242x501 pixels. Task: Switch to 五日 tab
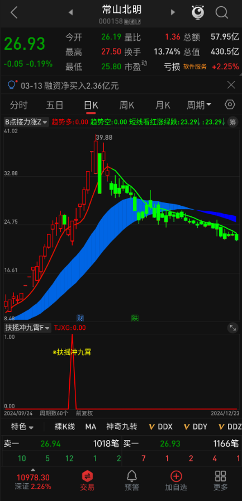[x=55, y=105]
